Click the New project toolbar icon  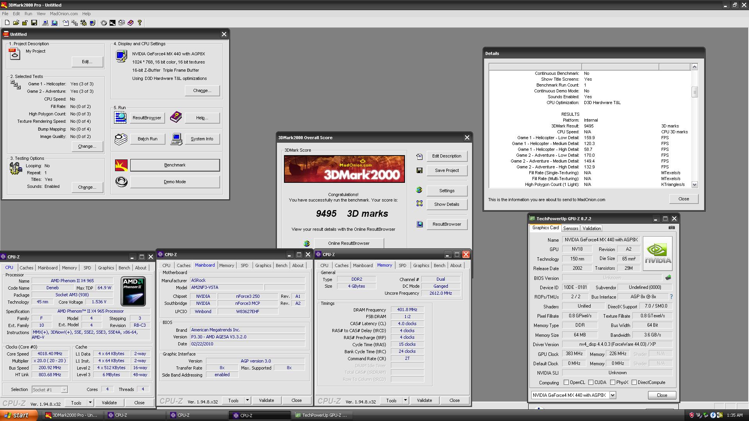pyautogui.click(x=7, y=23)
